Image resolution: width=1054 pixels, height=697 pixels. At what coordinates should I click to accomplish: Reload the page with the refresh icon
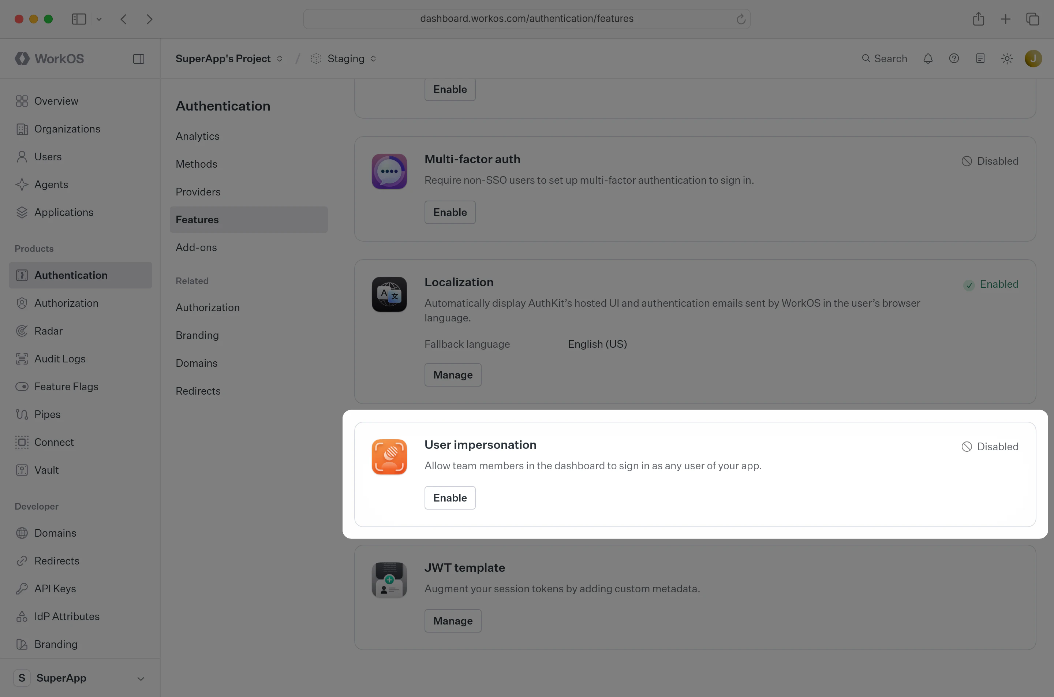click(x=741, y=19)
